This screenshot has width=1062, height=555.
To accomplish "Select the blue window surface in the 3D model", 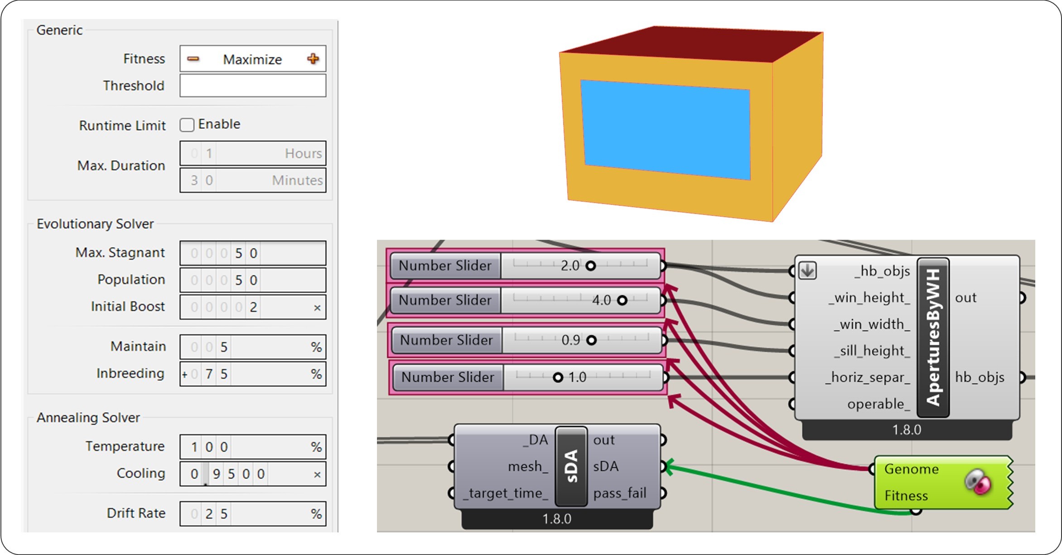I will pos(666,130).
